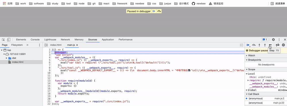Switch to the Filesystem navigator tab
The height and width of the screenshot is (106, 287).
coord(17,45)
